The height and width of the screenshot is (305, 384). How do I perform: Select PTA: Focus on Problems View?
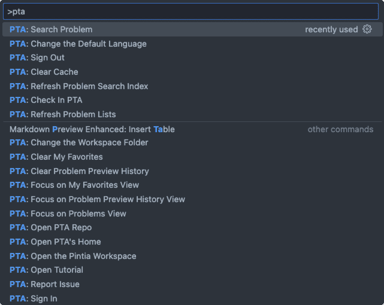pyautogui.click(x=192, y=213)
